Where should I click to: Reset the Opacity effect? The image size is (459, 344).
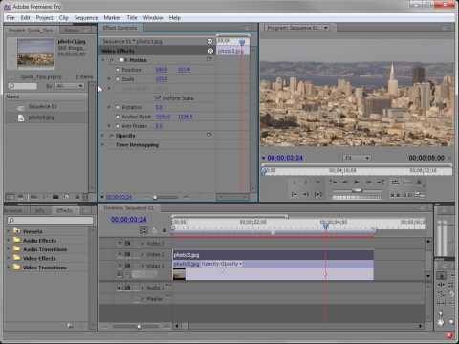coord(209,135)
